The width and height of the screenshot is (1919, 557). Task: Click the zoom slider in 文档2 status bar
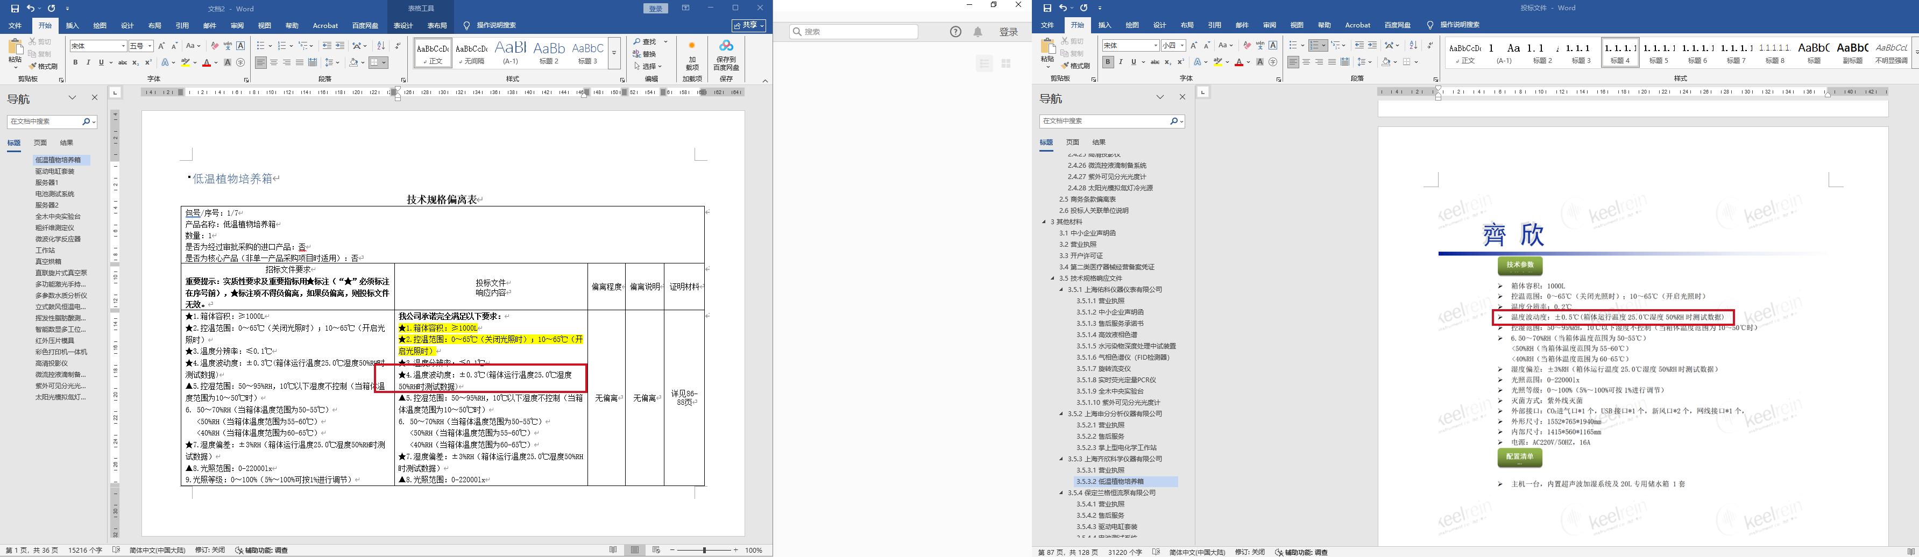pyautogui.click(x=705, y=551)
